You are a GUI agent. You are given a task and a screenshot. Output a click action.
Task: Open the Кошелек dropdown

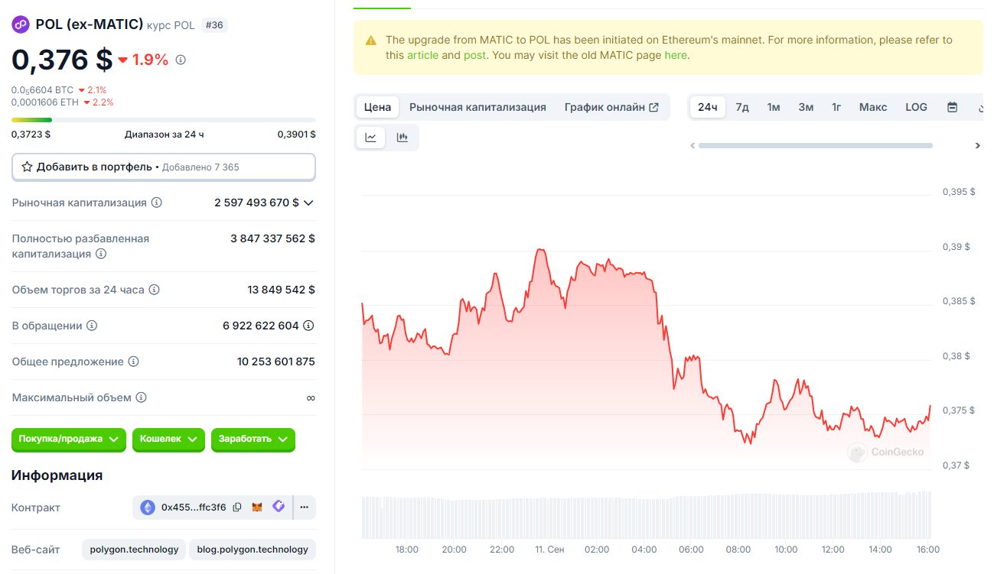tap(168, 439)
